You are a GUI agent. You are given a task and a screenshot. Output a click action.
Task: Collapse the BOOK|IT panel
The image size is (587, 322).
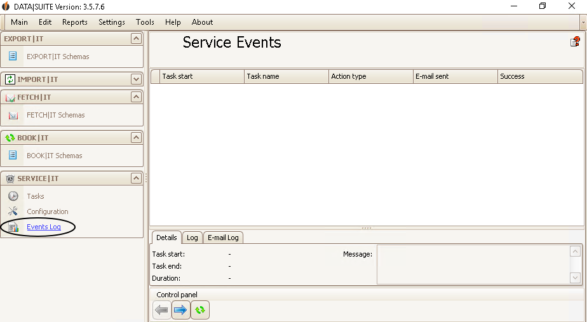point(136,138)
